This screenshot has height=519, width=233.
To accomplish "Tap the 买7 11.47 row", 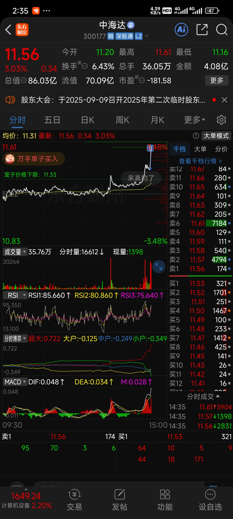I will pos(200,338).
